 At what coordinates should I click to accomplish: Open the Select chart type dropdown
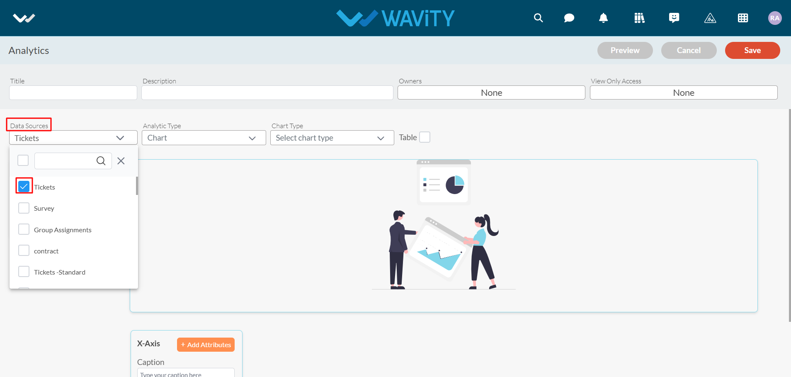[332, 138]
